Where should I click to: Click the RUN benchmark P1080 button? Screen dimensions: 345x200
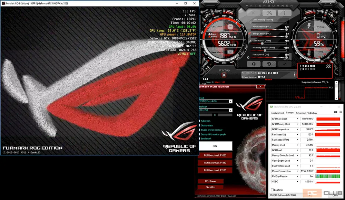[x=215, y=155]
